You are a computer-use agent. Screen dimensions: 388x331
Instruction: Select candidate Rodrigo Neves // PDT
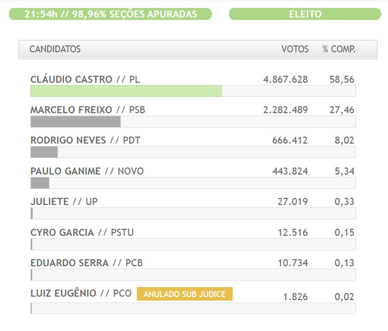pyautogui.click(x=85, y=141)
